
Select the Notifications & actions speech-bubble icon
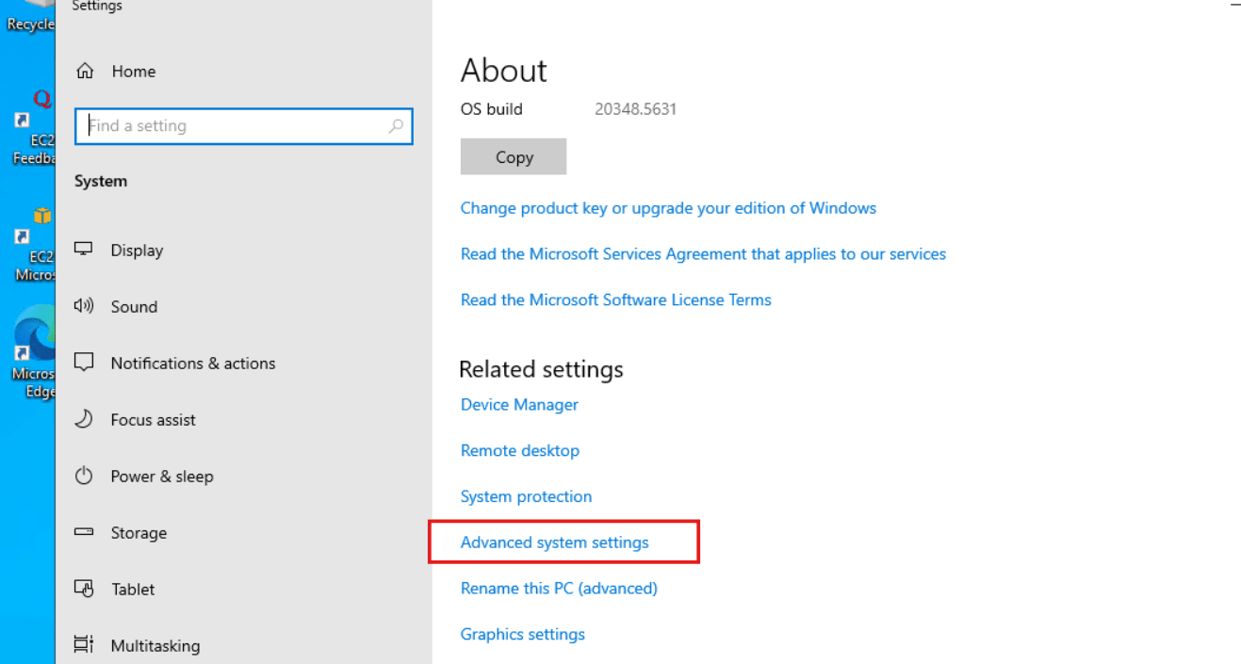pos(84,363)
